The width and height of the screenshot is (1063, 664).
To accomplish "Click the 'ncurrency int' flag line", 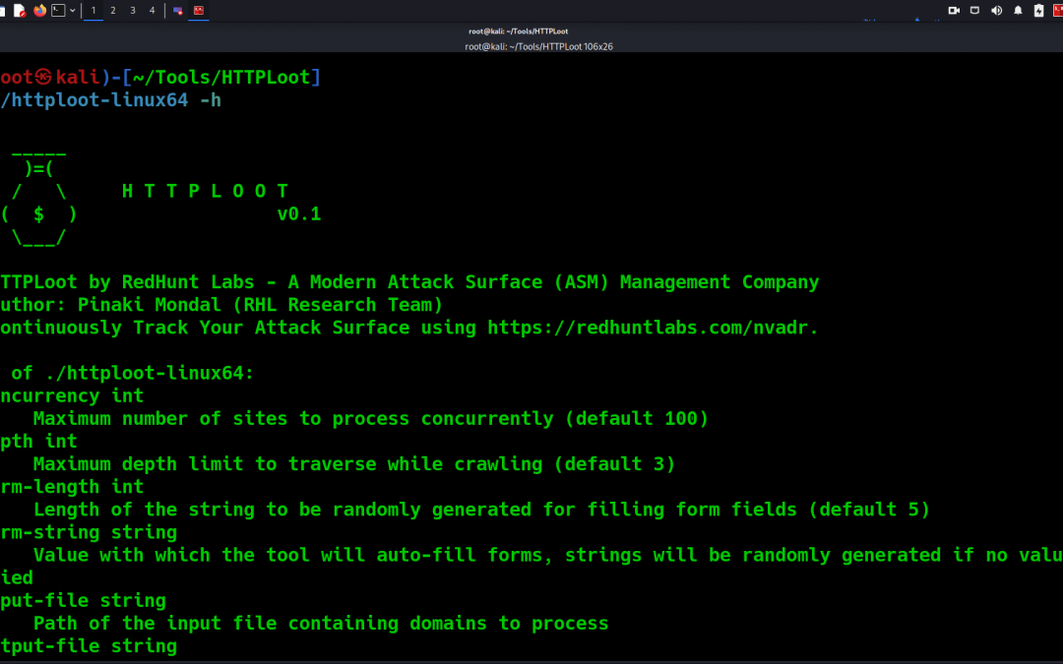I will [x=72, y=395].
